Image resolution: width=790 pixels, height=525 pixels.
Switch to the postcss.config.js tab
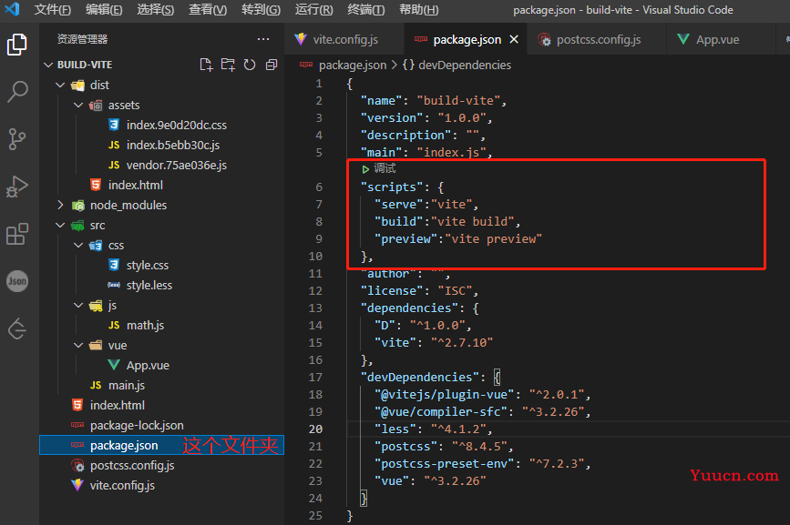click(x=598, y=39)
